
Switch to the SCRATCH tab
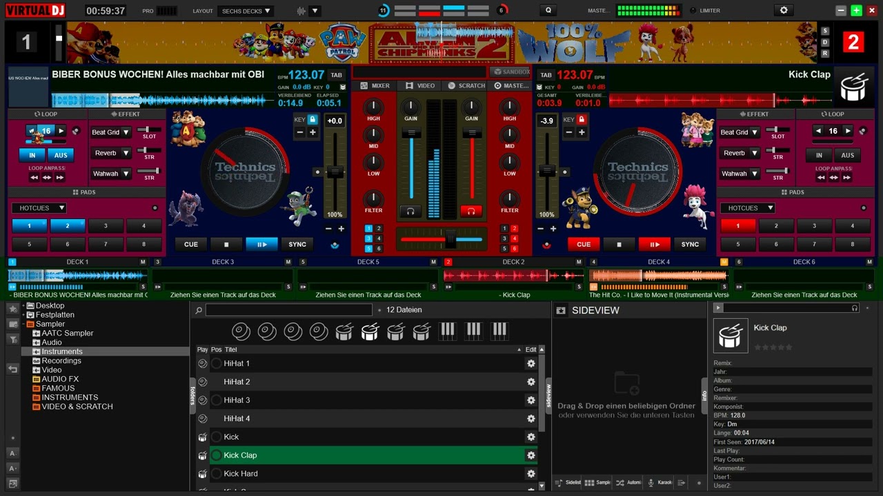(x=466, y=86)
